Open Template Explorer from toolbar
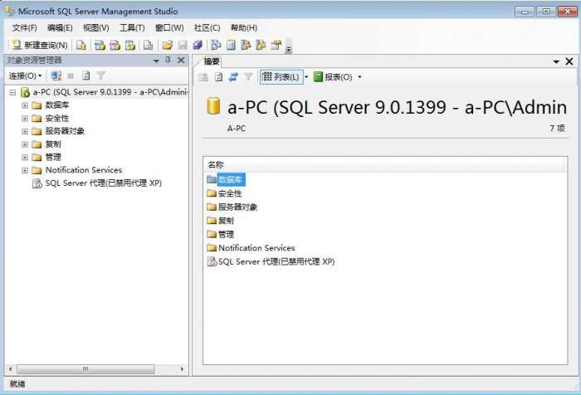Screen dimensions: 581x395 [x=261, y=45]
